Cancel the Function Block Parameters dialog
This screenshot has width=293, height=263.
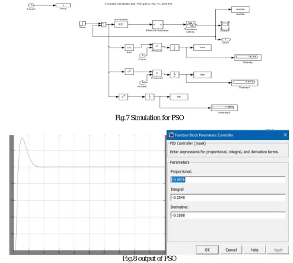tap(231, 250)
